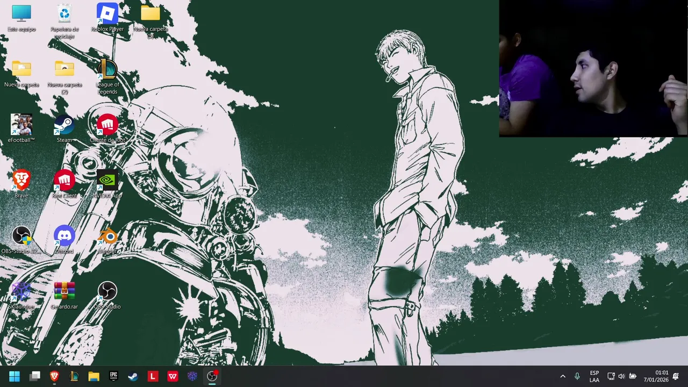688x387 pixels.
Task: Click the microphone in-use tray icon
Action: [x=577, y=376]
